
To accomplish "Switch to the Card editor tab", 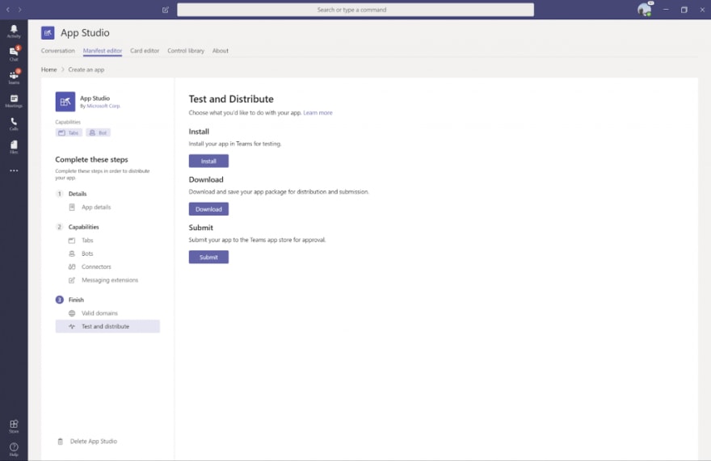I will [x=145, y=51].
